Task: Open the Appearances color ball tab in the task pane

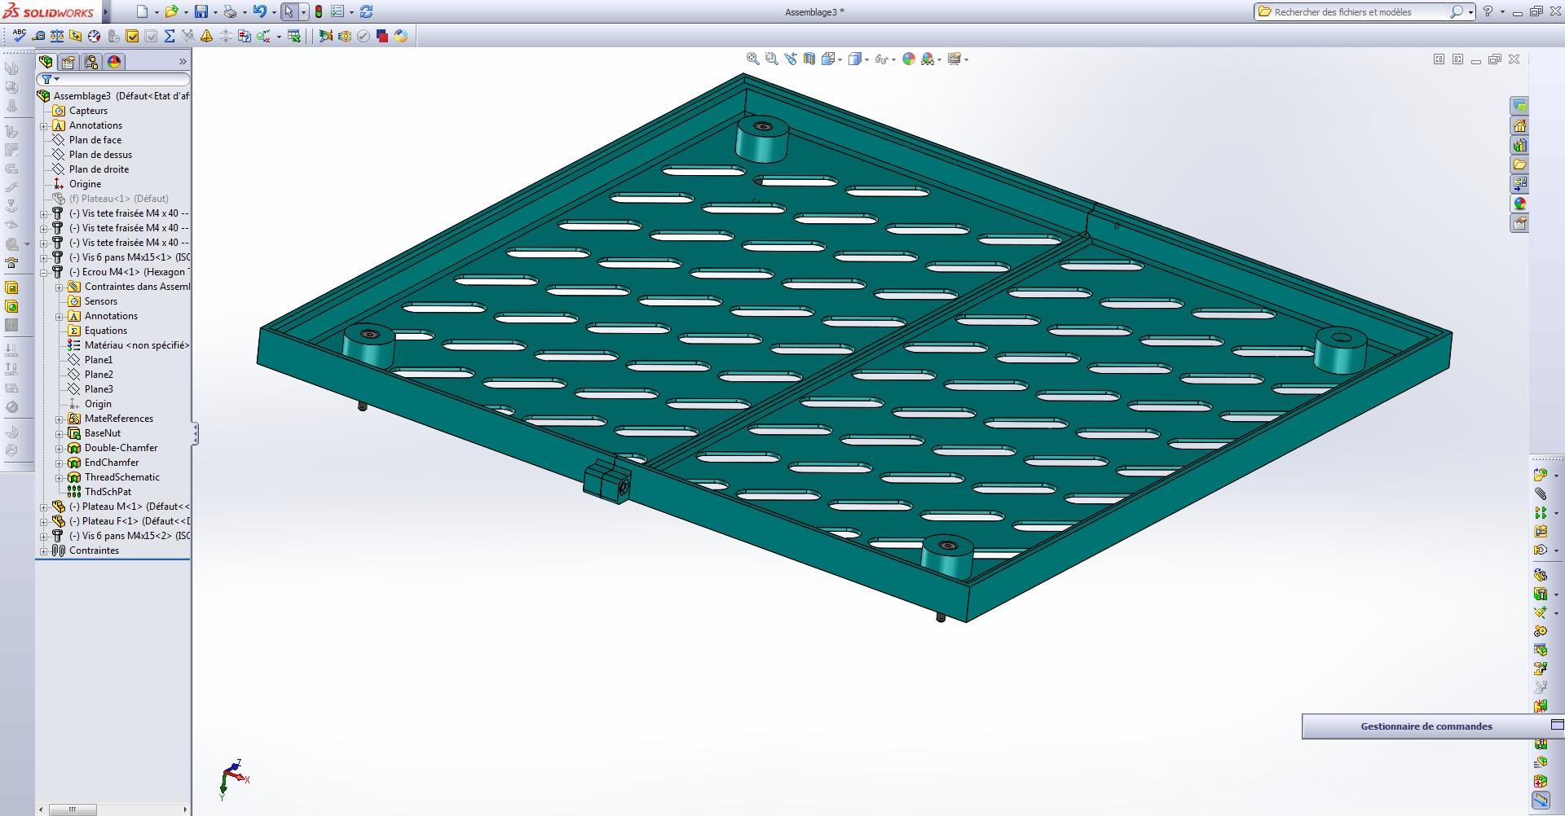Action: [x=1519, y=204]
